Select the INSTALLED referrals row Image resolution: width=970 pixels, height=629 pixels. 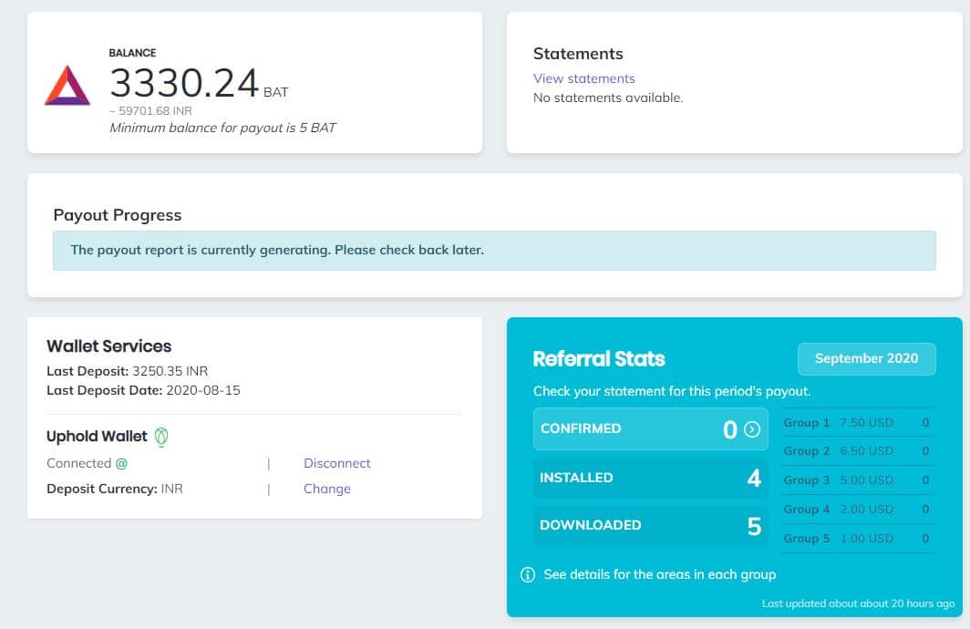tap(650, 478)
